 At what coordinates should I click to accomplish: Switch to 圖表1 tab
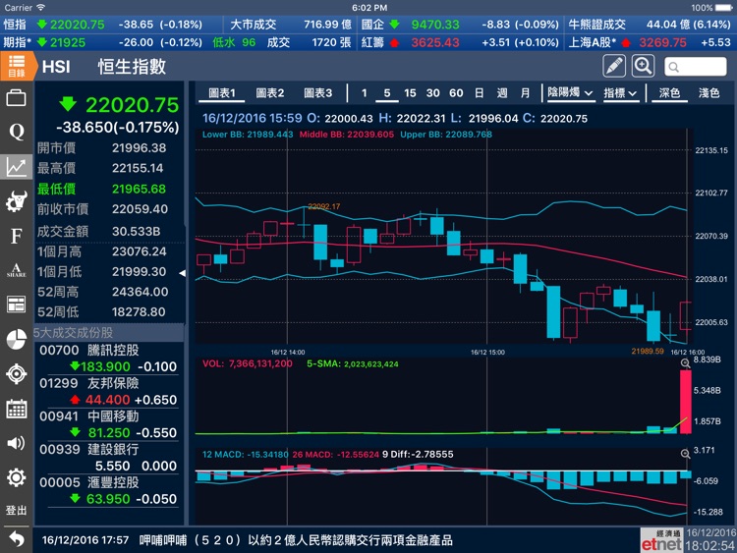click(x=221, y=93)
